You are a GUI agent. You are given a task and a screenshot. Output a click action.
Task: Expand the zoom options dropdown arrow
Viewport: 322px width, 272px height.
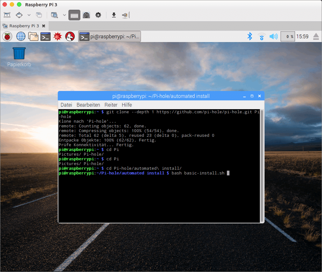pyautogui.click(x=64, y=15)
